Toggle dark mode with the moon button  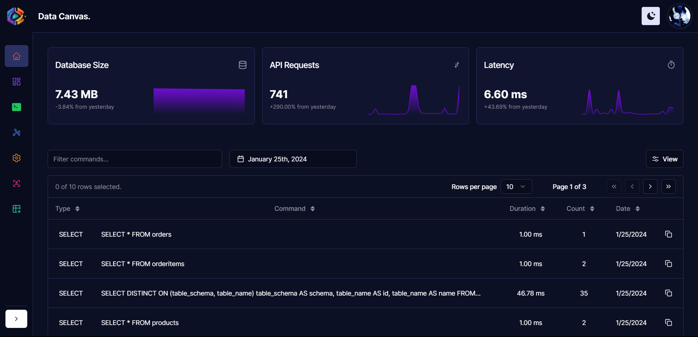point(650,16)
